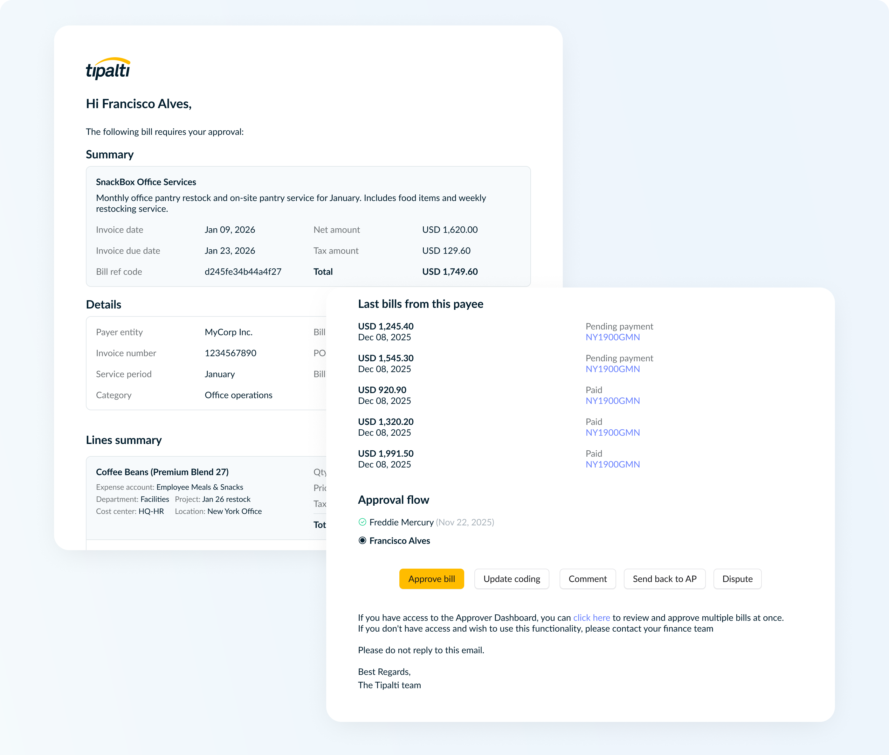Click location New York Office

[234, 511]
